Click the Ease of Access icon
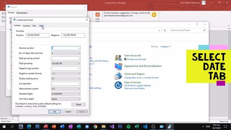Image resolution: width=231 pixels, height=130 pixels. [118, 85]
